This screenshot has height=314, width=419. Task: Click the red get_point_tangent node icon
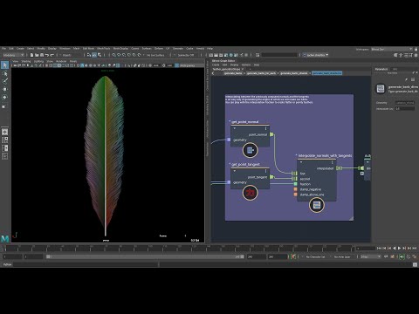click(250, 193)
